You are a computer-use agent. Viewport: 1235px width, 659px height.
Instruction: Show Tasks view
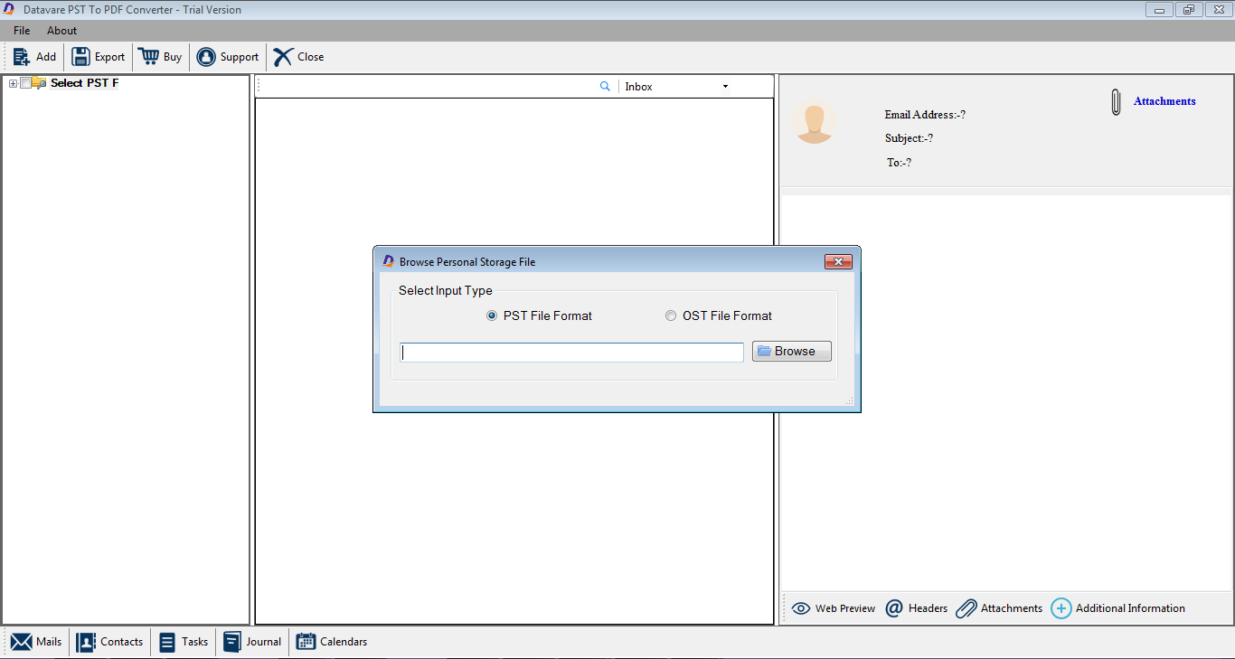(x=184, y=642)
